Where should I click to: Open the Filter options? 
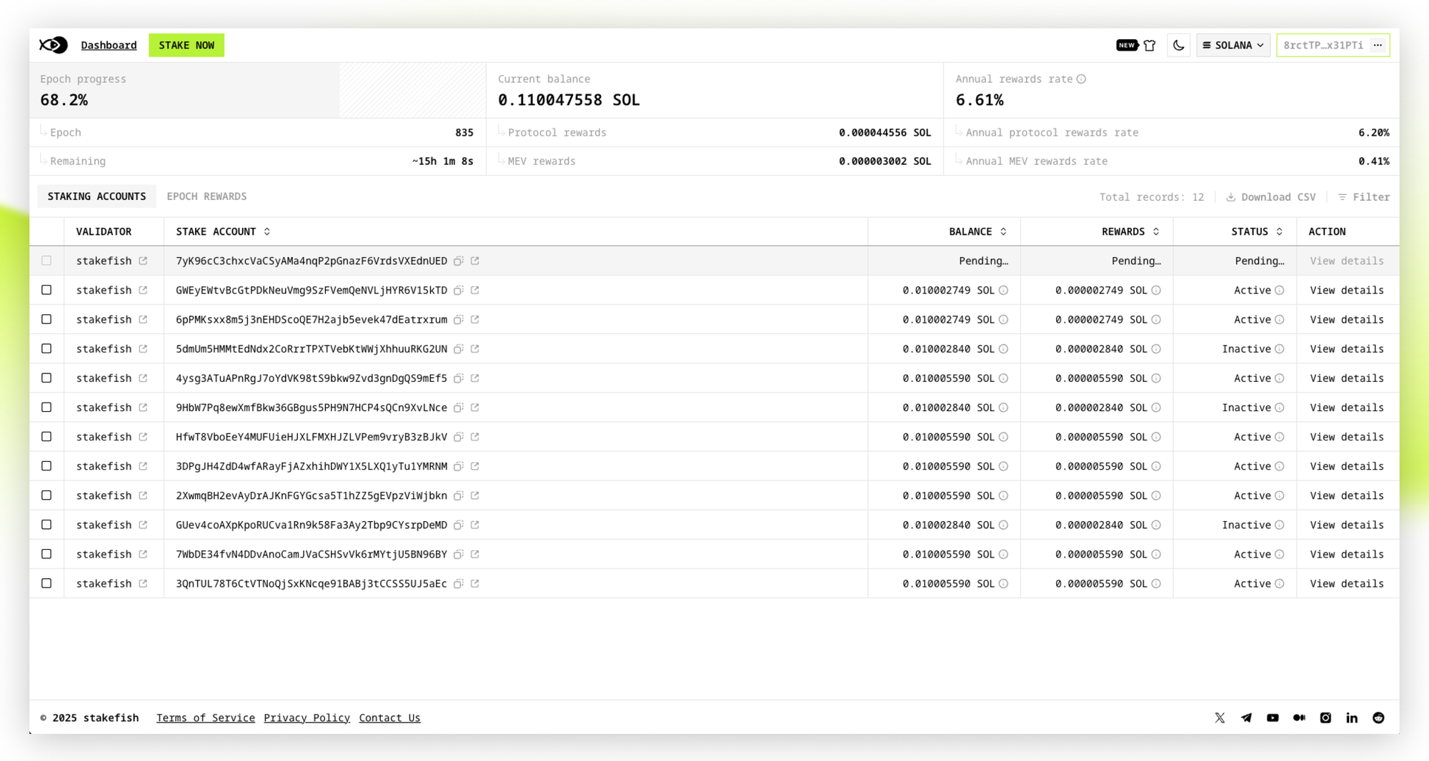coord(1364,197)
